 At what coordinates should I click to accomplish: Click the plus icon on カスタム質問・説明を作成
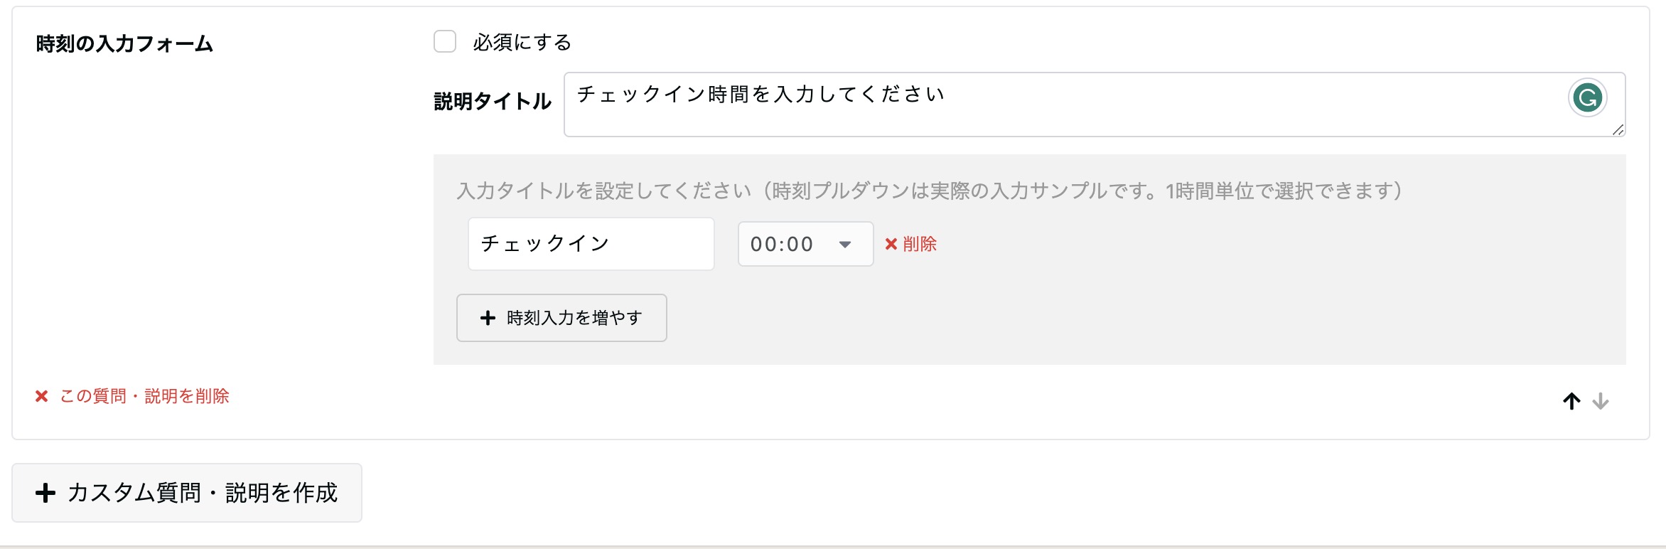click(x=45, y=493)
